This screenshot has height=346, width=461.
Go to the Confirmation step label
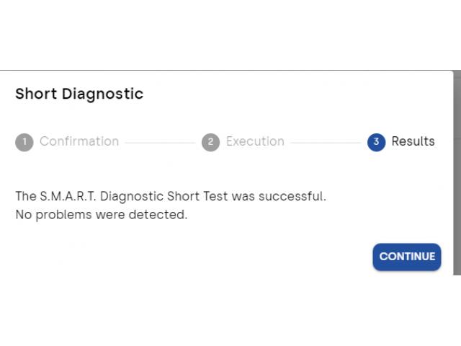coord(79,141)
